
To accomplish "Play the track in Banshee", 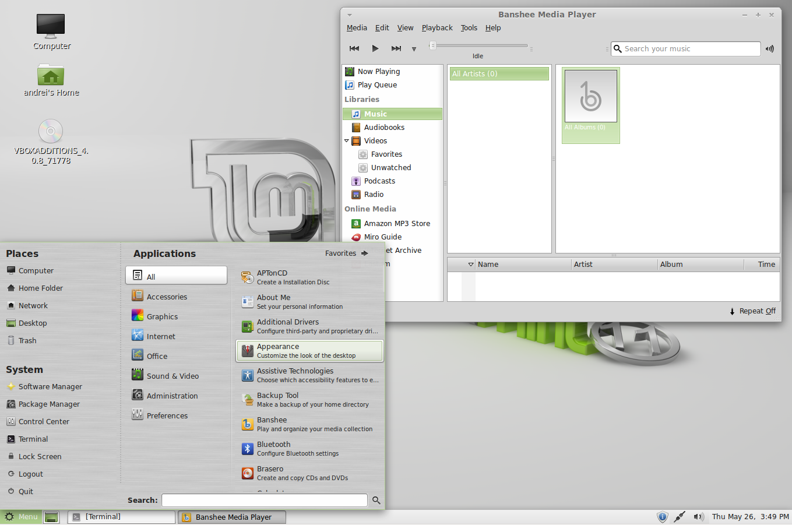I will pyautogui.click(x=375, y=48).
